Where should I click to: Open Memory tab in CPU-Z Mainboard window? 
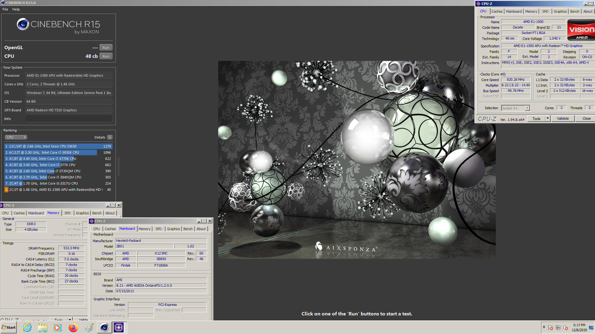click(144, 229)
